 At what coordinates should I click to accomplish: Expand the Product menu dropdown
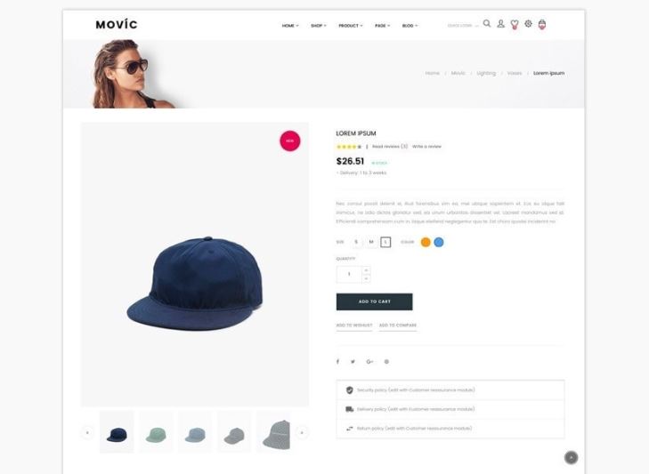[x=351, y=26]
